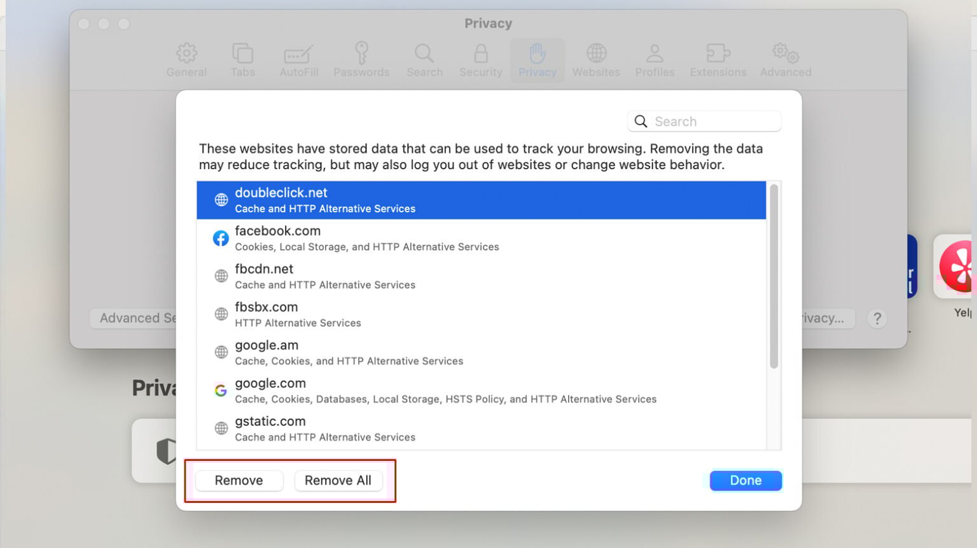
Task: Click Remove All to clear data
Action: tap(338, 480)
